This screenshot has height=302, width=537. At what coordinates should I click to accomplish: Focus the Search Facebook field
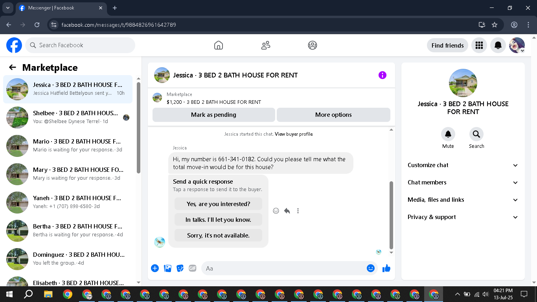click(x=80, y=45)
